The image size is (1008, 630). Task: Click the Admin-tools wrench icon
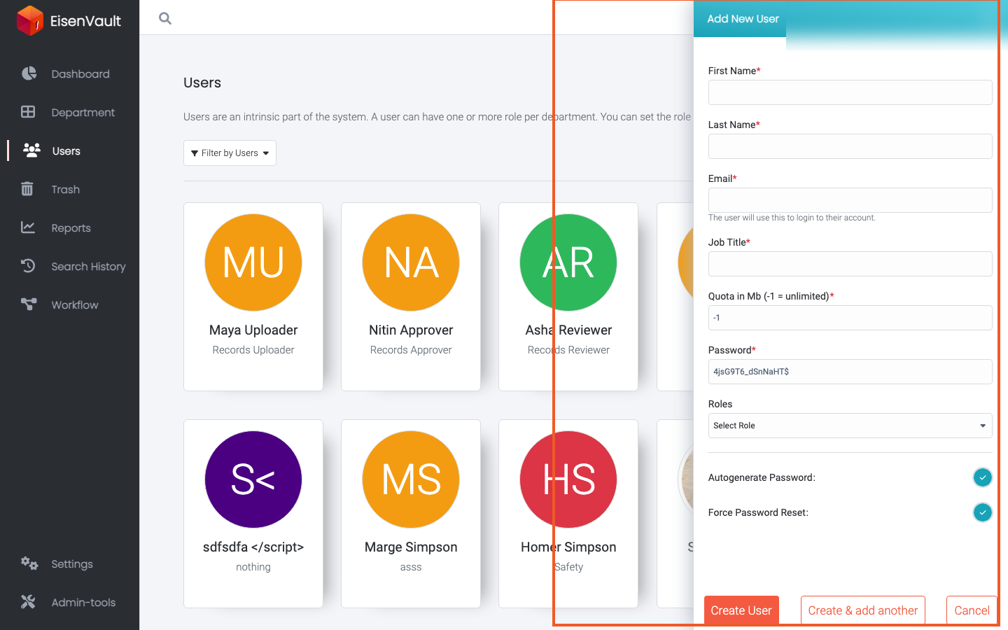point(28,601)
